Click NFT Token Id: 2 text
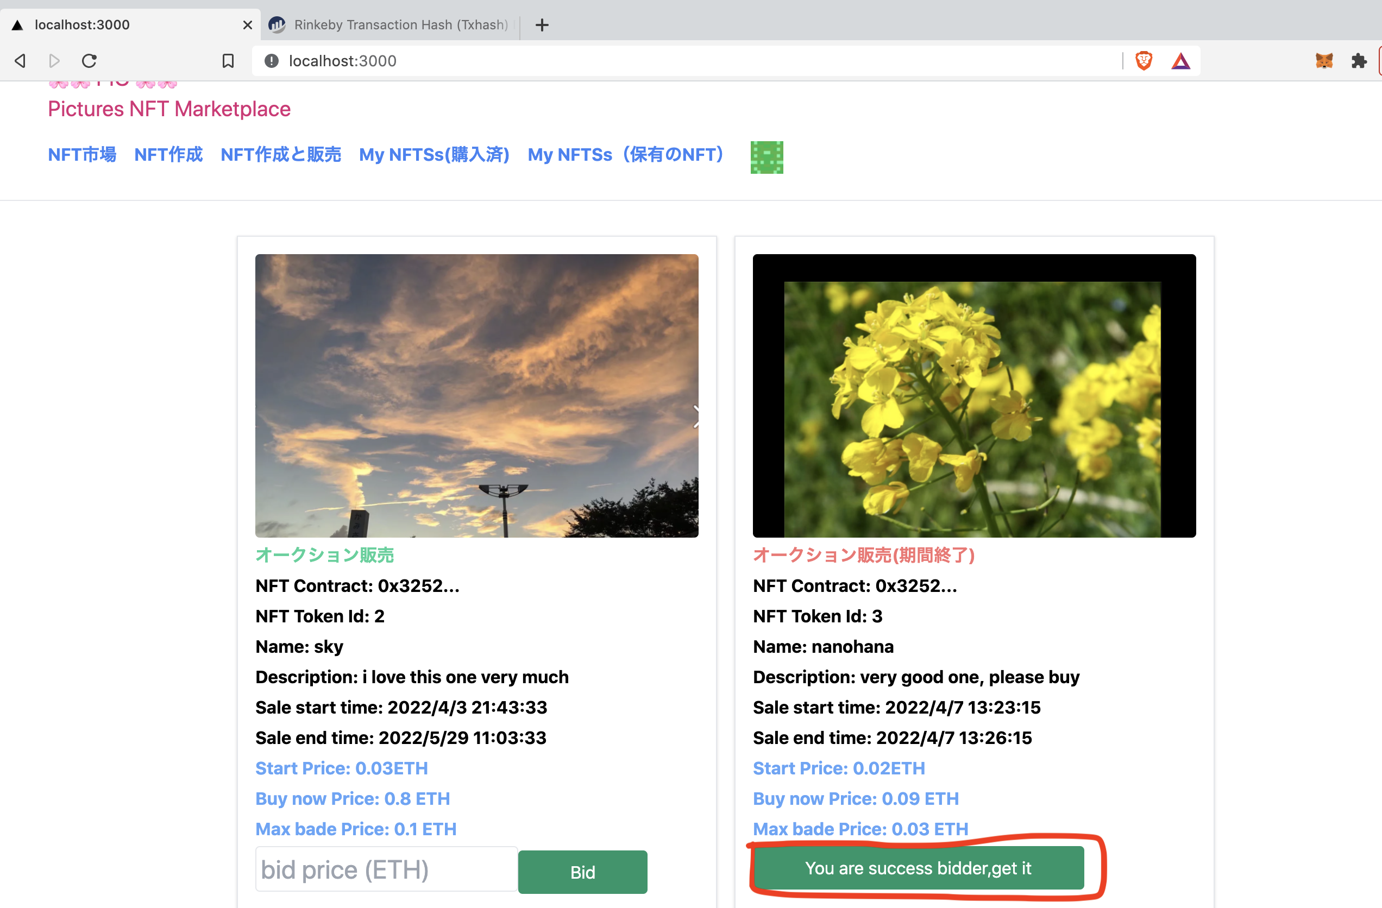This screenshot has height=908, width=1382. pos(320,616)
